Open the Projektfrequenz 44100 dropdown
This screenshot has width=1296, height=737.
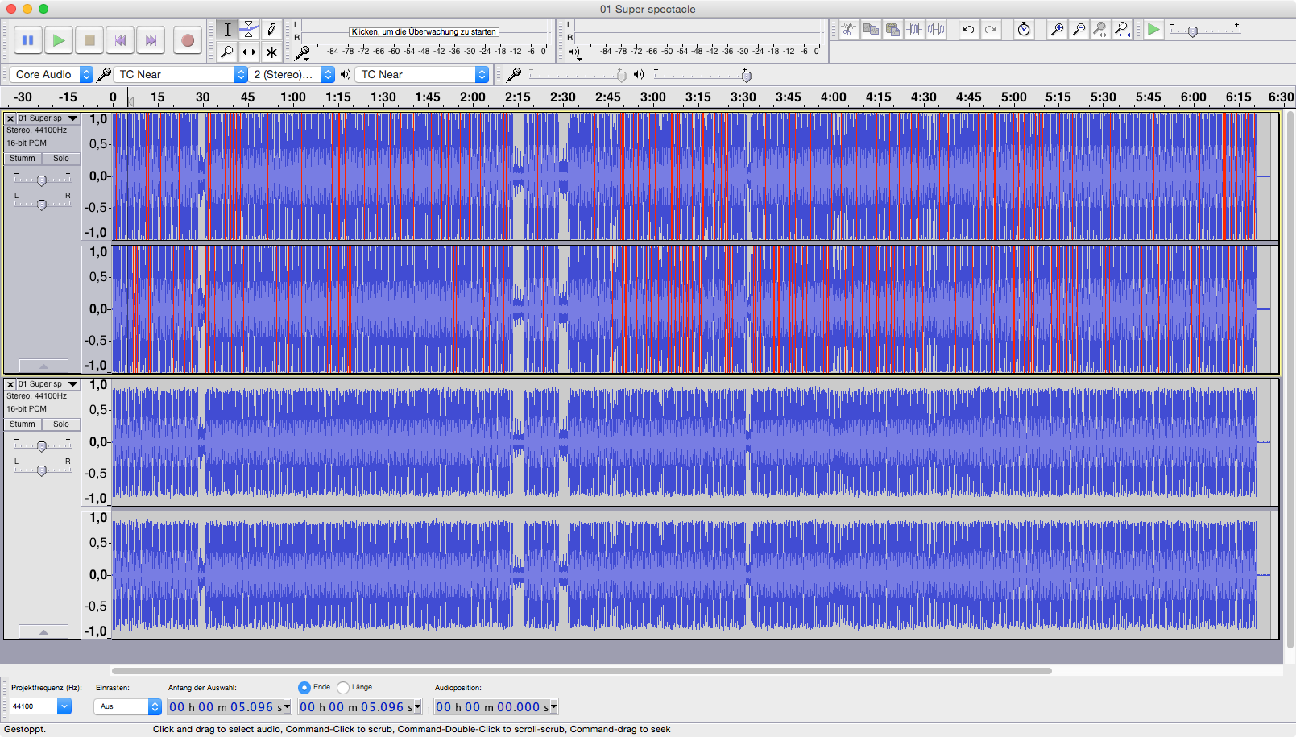pos(41,706)
